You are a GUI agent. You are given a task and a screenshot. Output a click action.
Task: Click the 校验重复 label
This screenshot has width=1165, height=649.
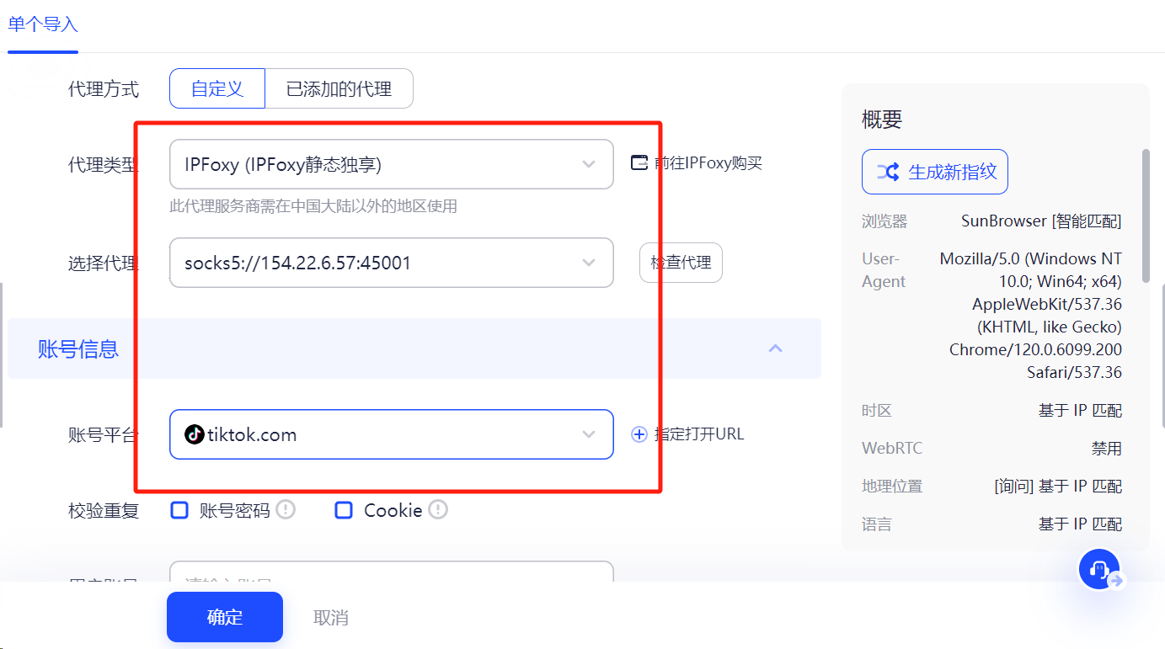pyautogui.click(x=104, y=510)
